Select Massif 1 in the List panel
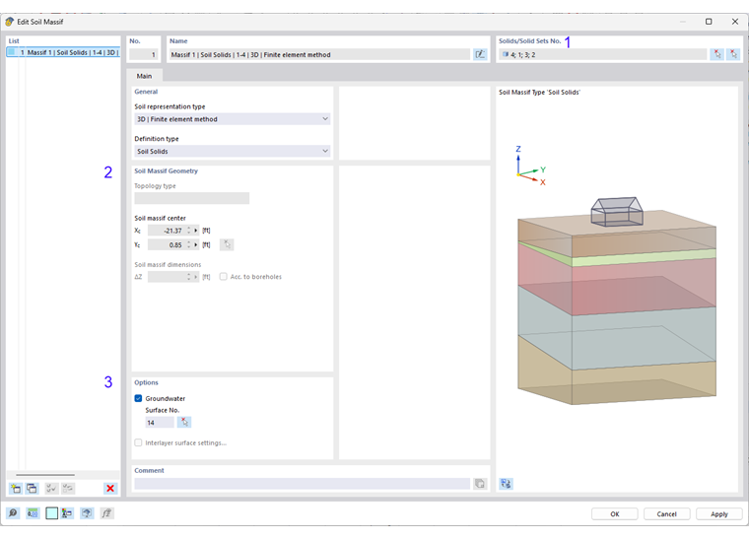Image resolution: width=749 pixels, height=540 pixels. 63,52
